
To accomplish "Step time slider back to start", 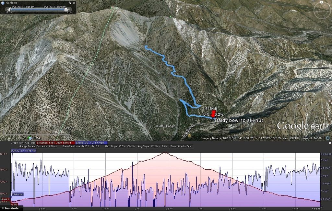I will coord(7,9).
